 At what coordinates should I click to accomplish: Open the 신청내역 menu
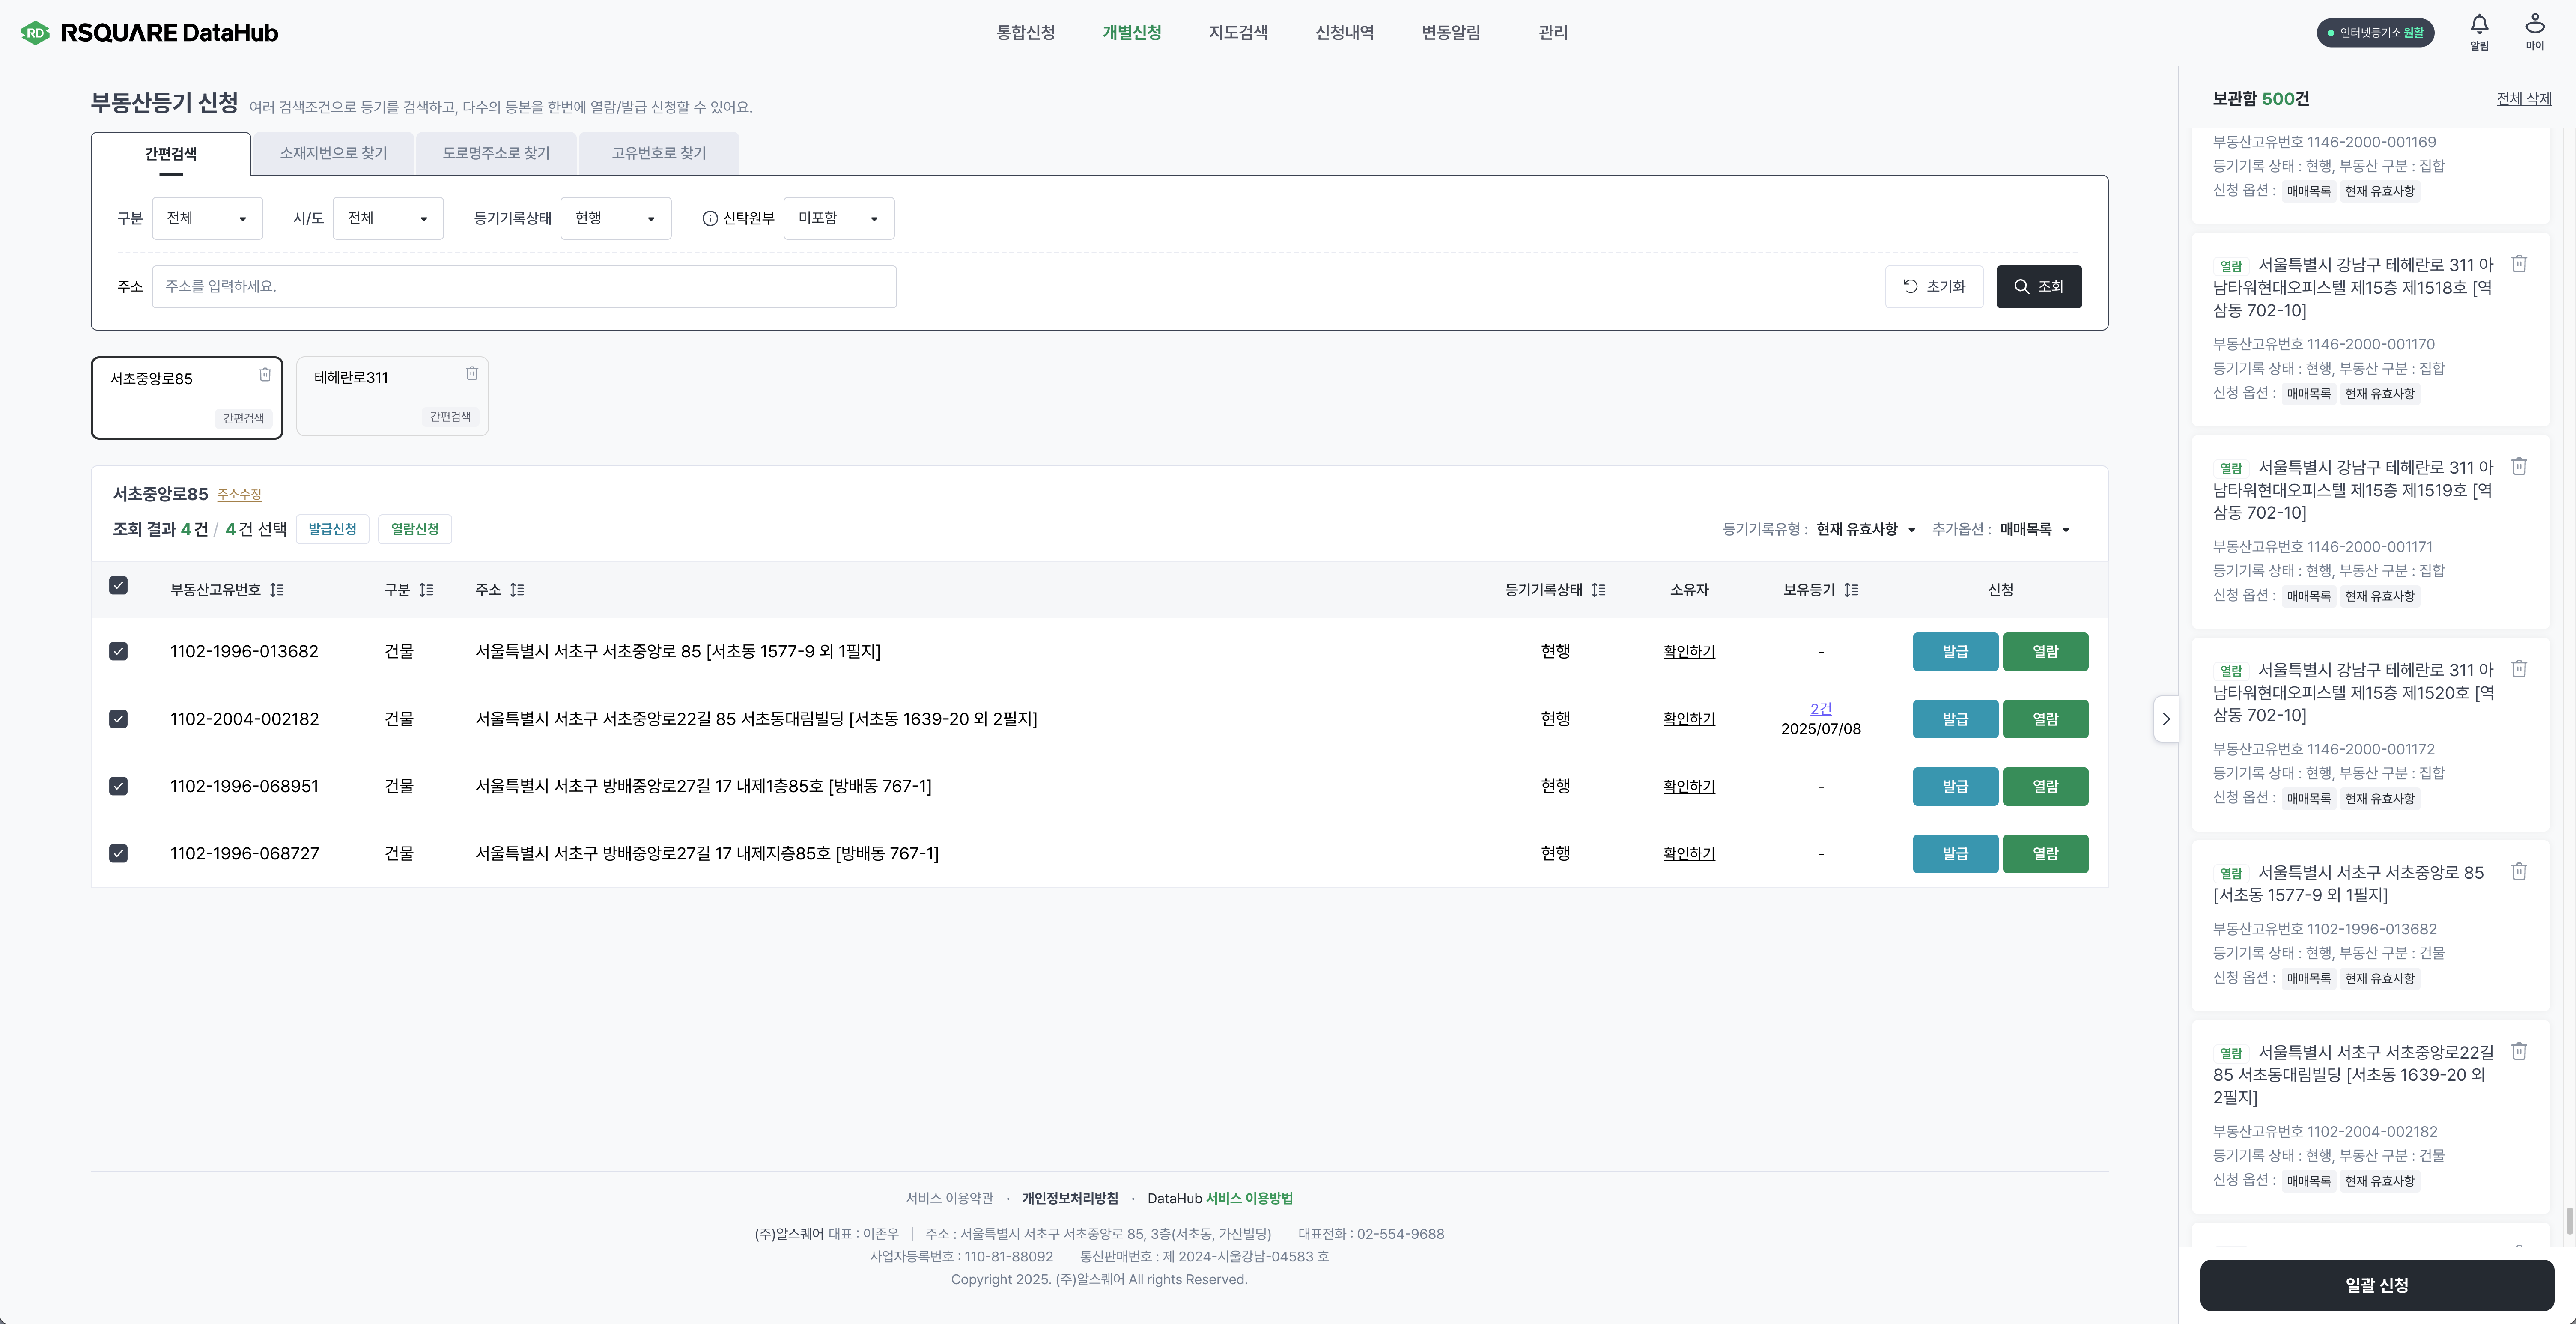coord(1344,33)
